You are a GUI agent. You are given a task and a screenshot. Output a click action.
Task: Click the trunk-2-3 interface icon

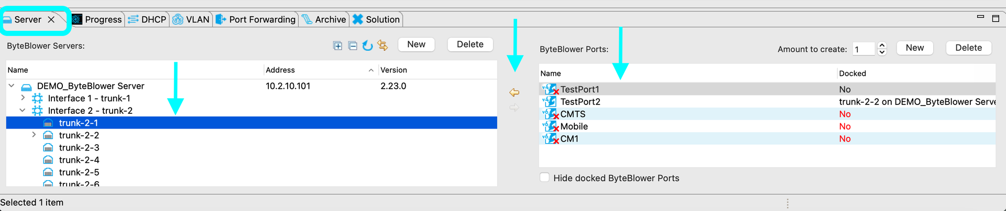pos(48,148)
